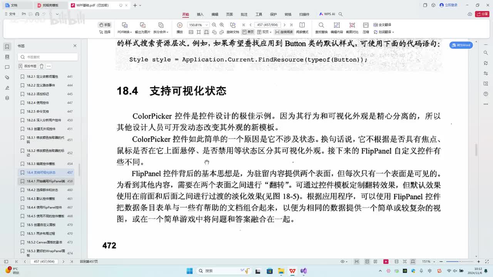493x277 pixels.
Task: Close the 书签 bookmarks panel
Action: click(75, 46)
